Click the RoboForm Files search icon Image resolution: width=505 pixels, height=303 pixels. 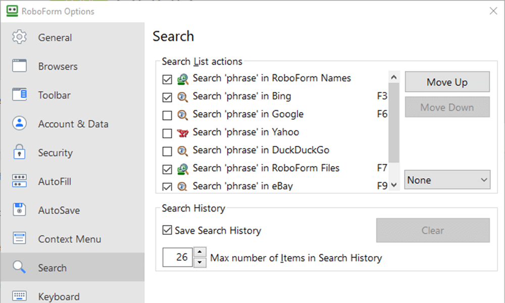tap(183, 169)
